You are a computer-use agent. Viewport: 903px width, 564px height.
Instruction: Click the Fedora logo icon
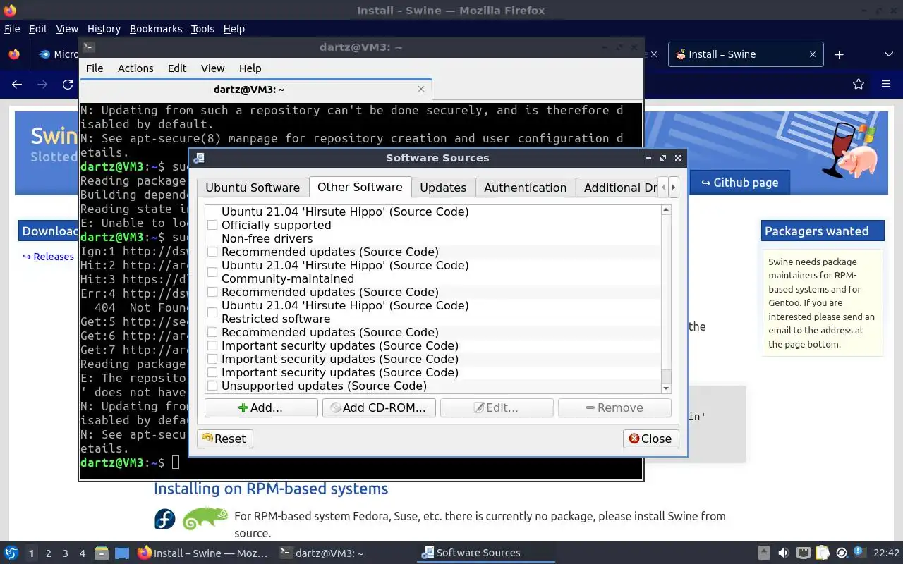click(165, 519)
